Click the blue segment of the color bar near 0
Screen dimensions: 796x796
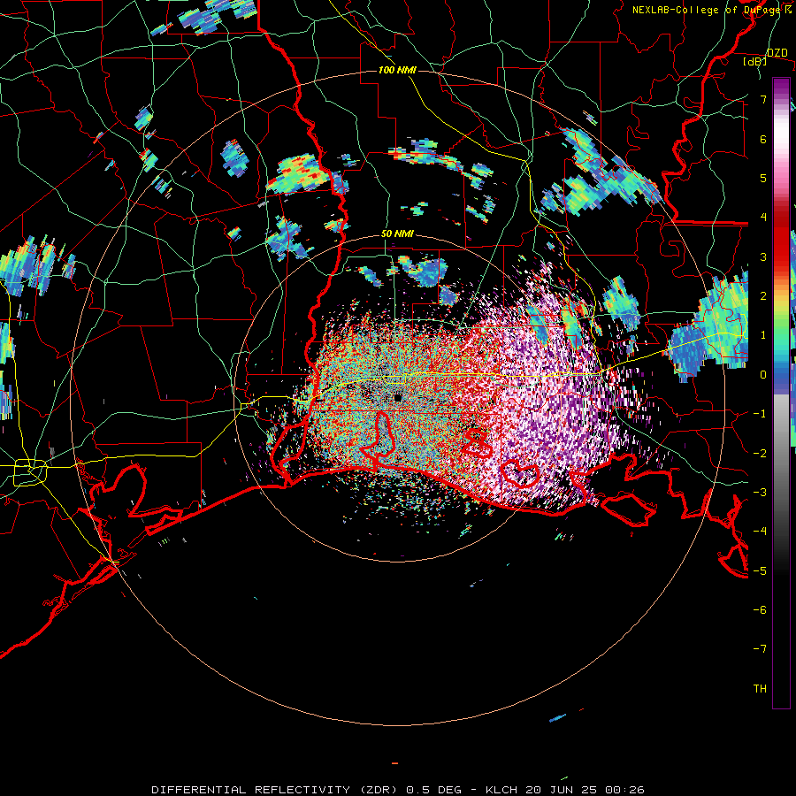pos(781,373)
